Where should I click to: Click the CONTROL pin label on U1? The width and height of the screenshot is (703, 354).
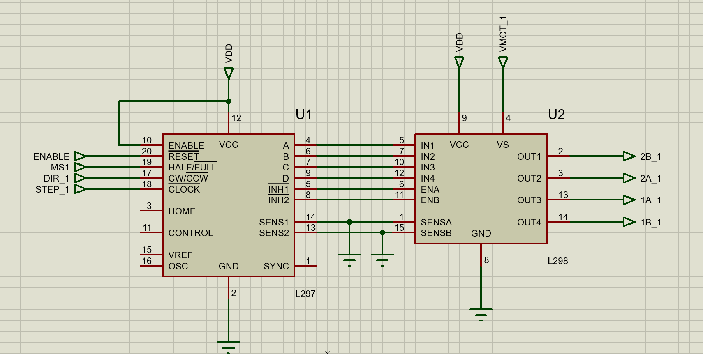click(x=190, y=233)
